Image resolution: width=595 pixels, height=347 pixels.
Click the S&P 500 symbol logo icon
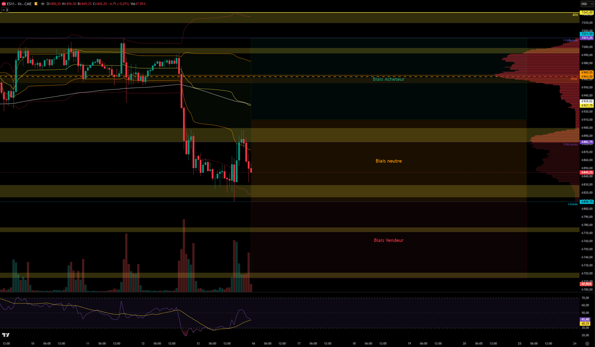pos(4,4)
